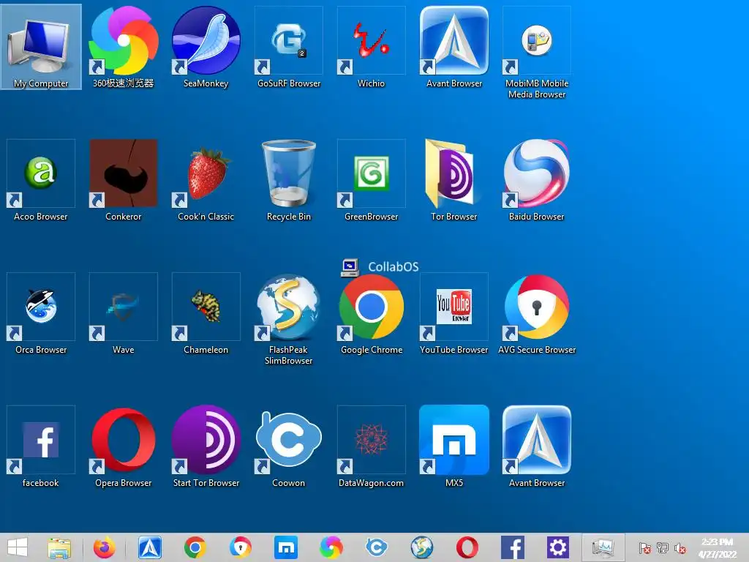
Task: Click the active monitor app taskbar button
Action: point(603,547)
